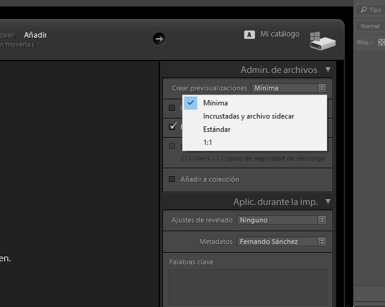Enable the Añadir a colección checkbox
Screen dimensions: 385x307
click(x=172, y=179)
